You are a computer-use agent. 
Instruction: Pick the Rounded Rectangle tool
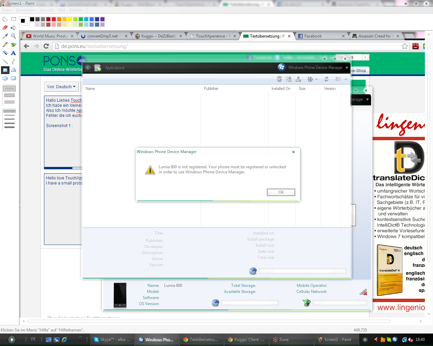pyautogui.click(x=14, y=78)
